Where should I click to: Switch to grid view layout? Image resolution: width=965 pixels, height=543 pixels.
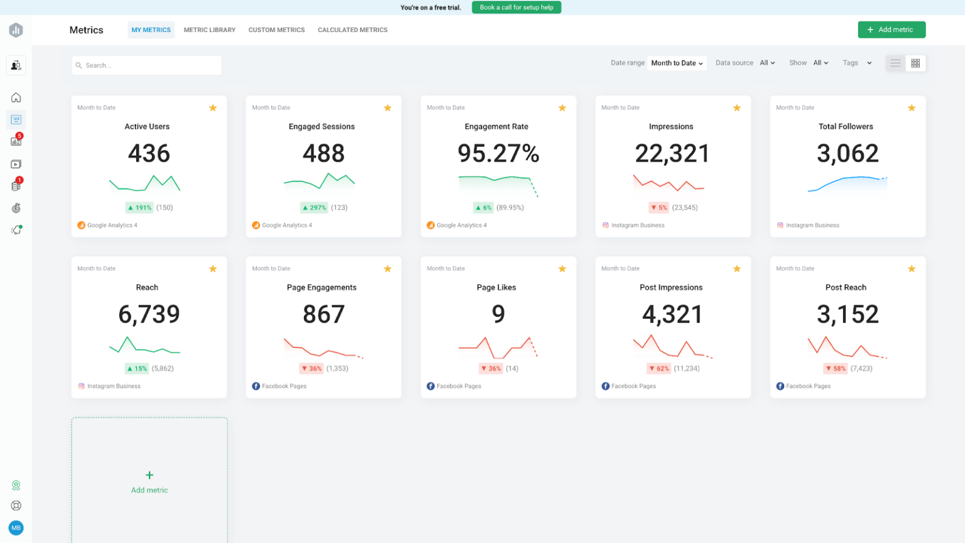tap(915, 63)
